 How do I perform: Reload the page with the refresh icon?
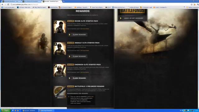click(x=8, y=4)
